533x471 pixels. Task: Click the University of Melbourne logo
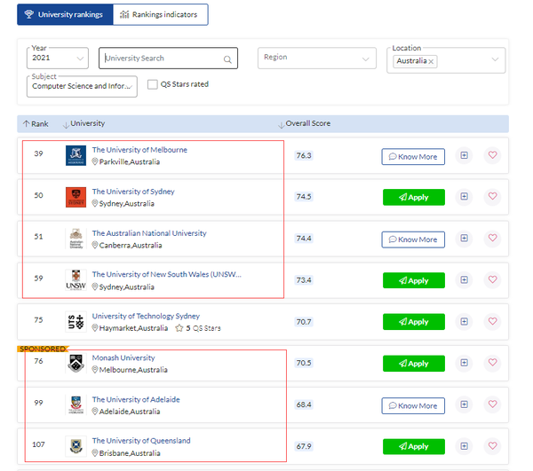76,155
